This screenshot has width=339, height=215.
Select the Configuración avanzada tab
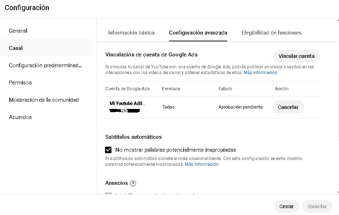click(198, 33)
